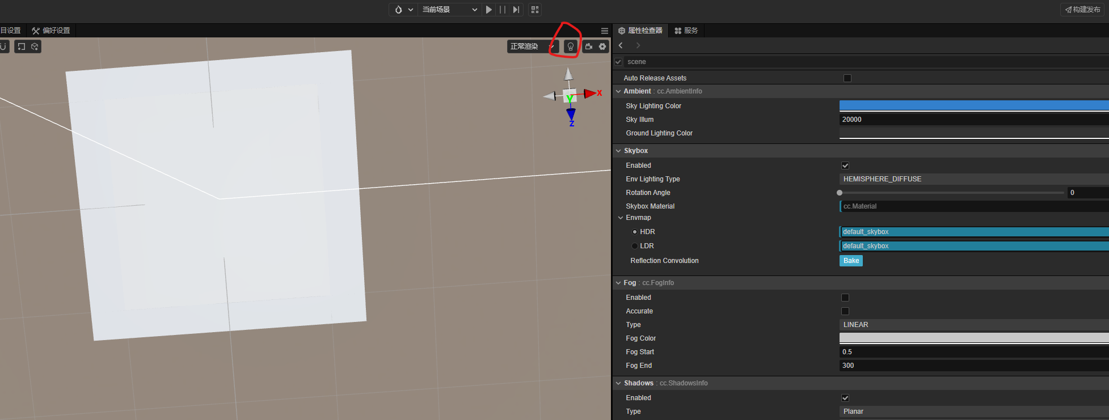The height and width of the screenshot is (420, 1109).
Task: Open the preview platform dropdown arrow
Action: (x=411, y=10)
